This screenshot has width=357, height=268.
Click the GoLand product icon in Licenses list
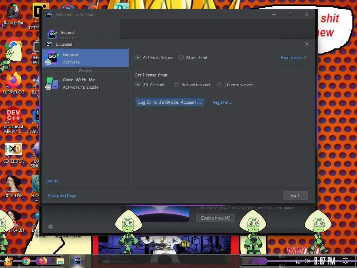click(x=52, y=58)
